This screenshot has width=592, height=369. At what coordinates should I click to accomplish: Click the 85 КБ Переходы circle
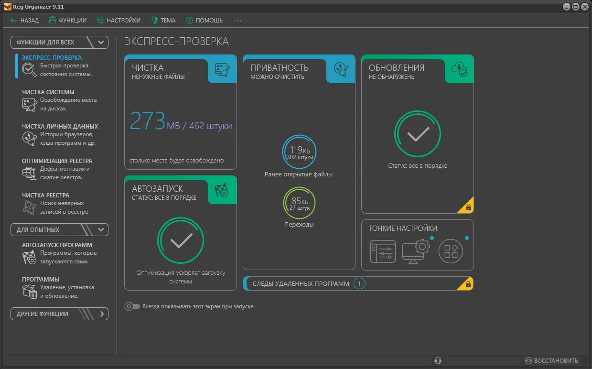point(300,203)
